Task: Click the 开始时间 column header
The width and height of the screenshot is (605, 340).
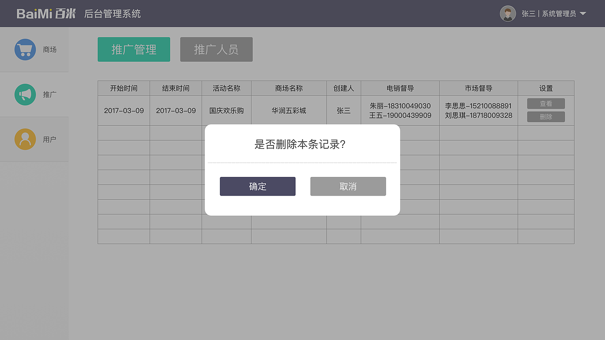Action: click(x=124, y=88)
